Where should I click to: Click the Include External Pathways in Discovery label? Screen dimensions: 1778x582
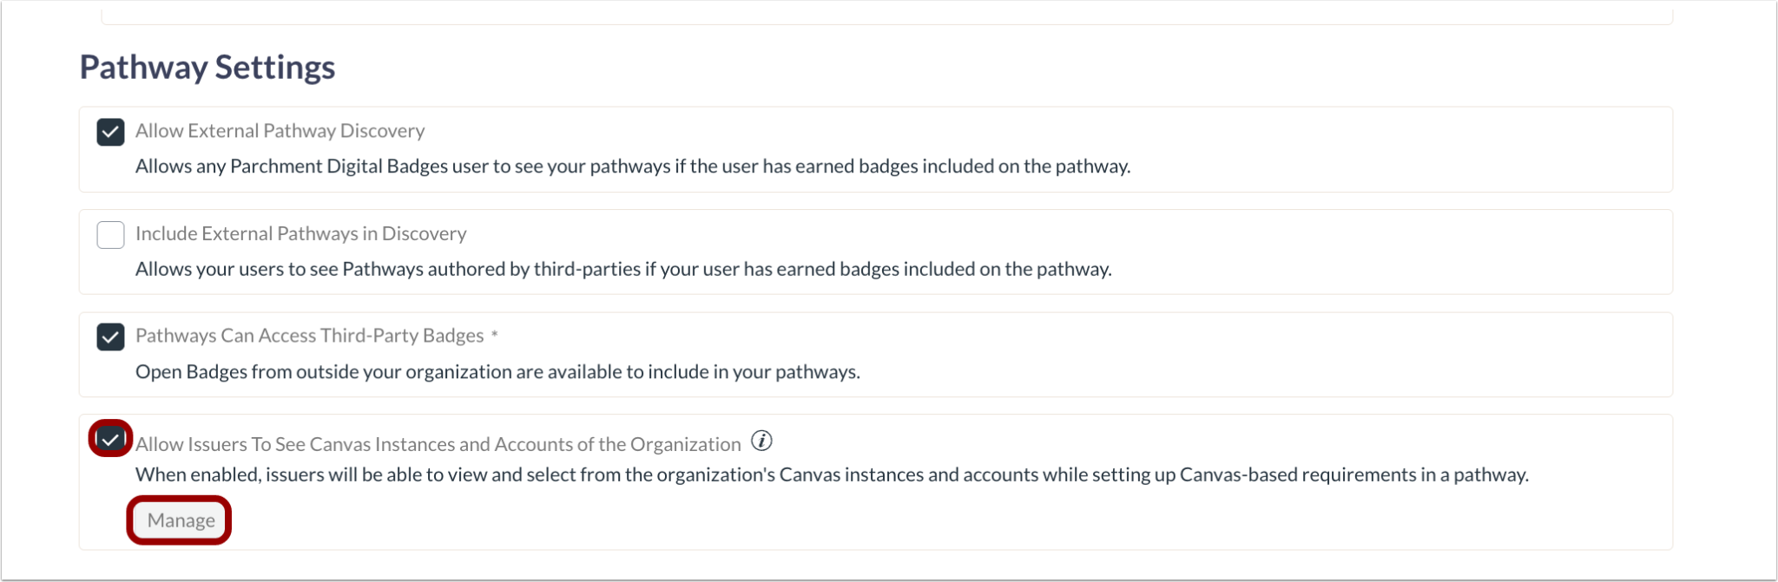pos(300,233)
